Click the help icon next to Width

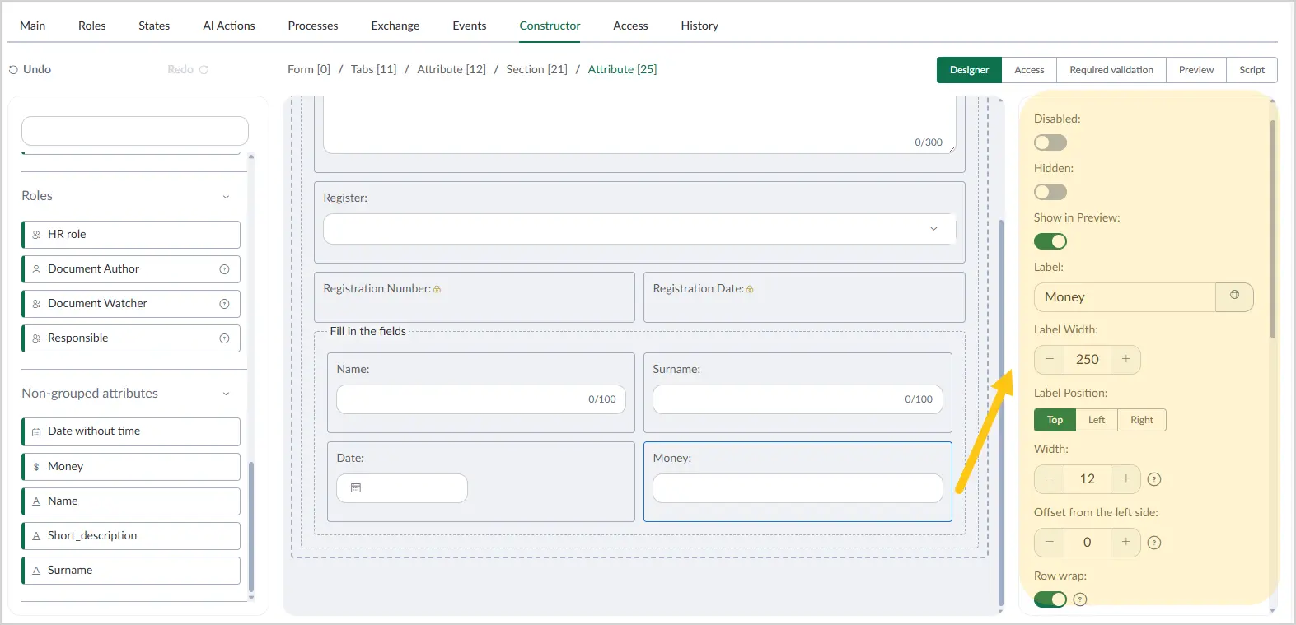1154,479
